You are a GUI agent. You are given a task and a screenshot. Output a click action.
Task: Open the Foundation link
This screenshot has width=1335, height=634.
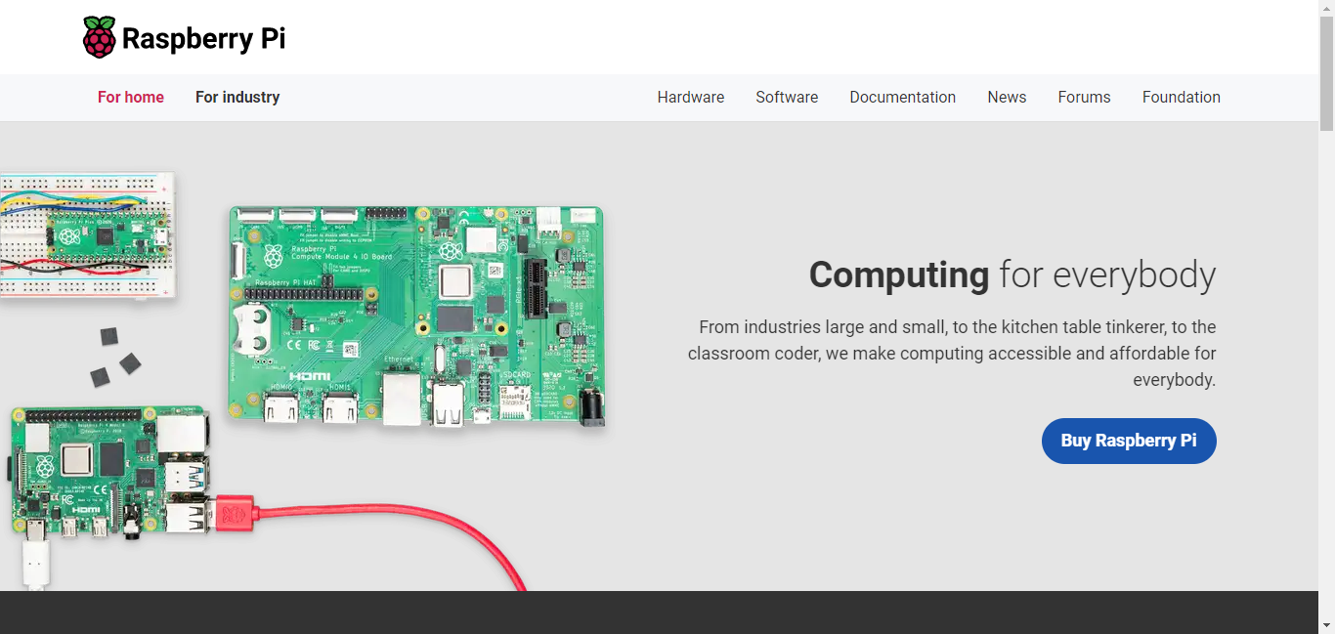tap(1182, 97)
